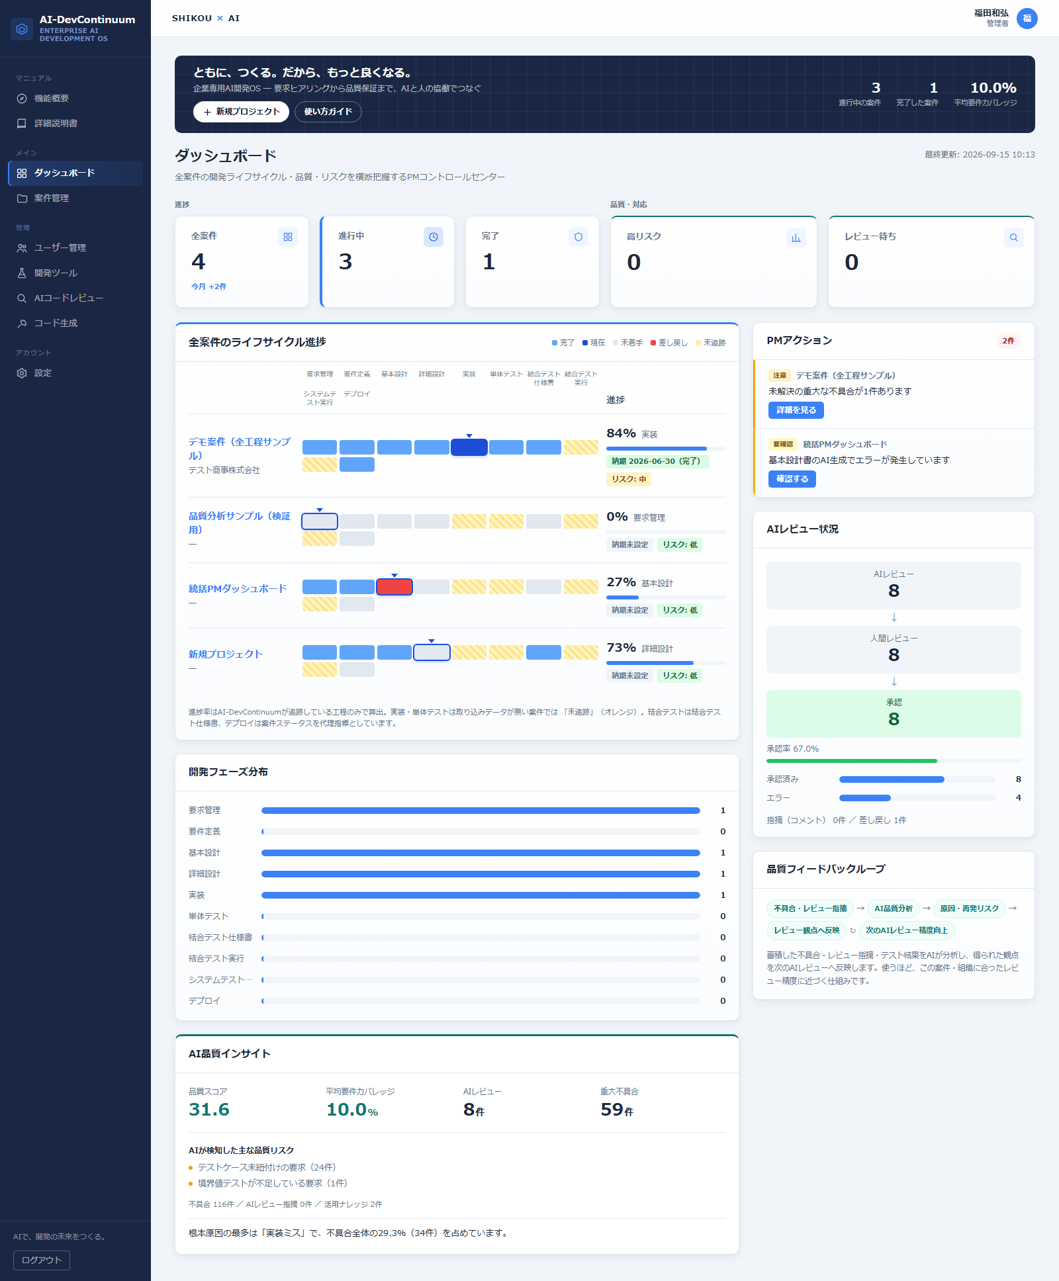Click the AI-DevContinuum logo icon
Viewport: 1059px width, 1281px height.
pos(22,29)
